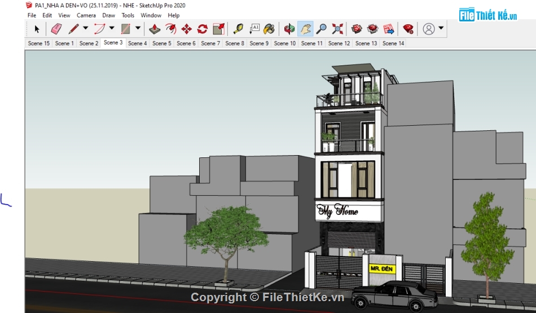Switch to the Scene 5 tab
536x313 pixels.
[x=162, y=43]
